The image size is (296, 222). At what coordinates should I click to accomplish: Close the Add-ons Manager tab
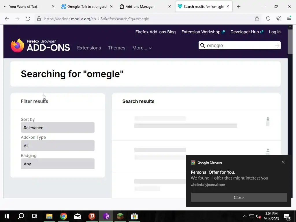pos(169,6)
